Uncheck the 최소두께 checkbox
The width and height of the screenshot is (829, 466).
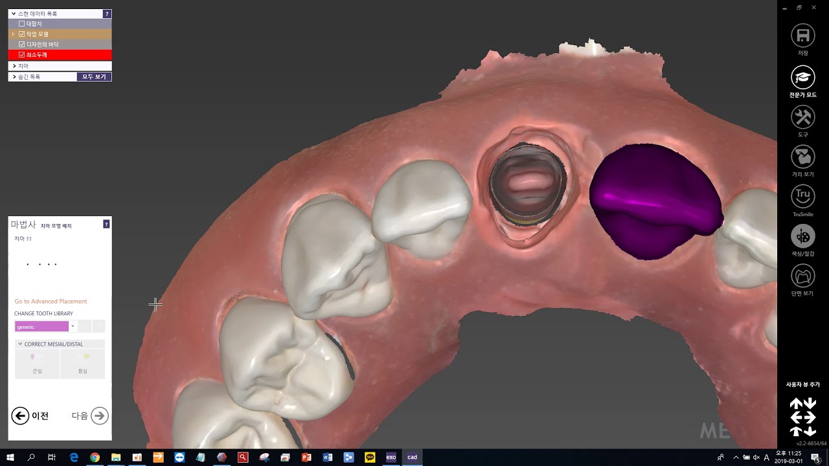click(x=22, y=55)
